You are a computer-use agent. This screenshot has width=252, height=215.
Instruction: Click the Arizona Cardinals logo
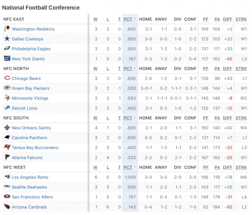[x=7, y=207]
